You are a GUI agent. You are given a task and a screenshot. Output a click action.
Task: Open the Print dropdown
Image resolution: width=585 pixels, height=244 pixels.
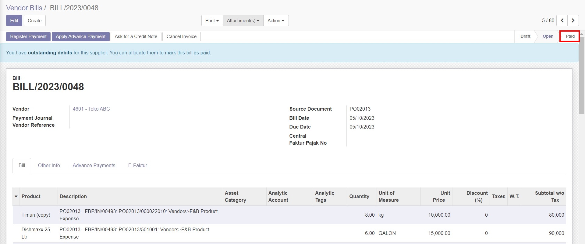tap(212, 21)
